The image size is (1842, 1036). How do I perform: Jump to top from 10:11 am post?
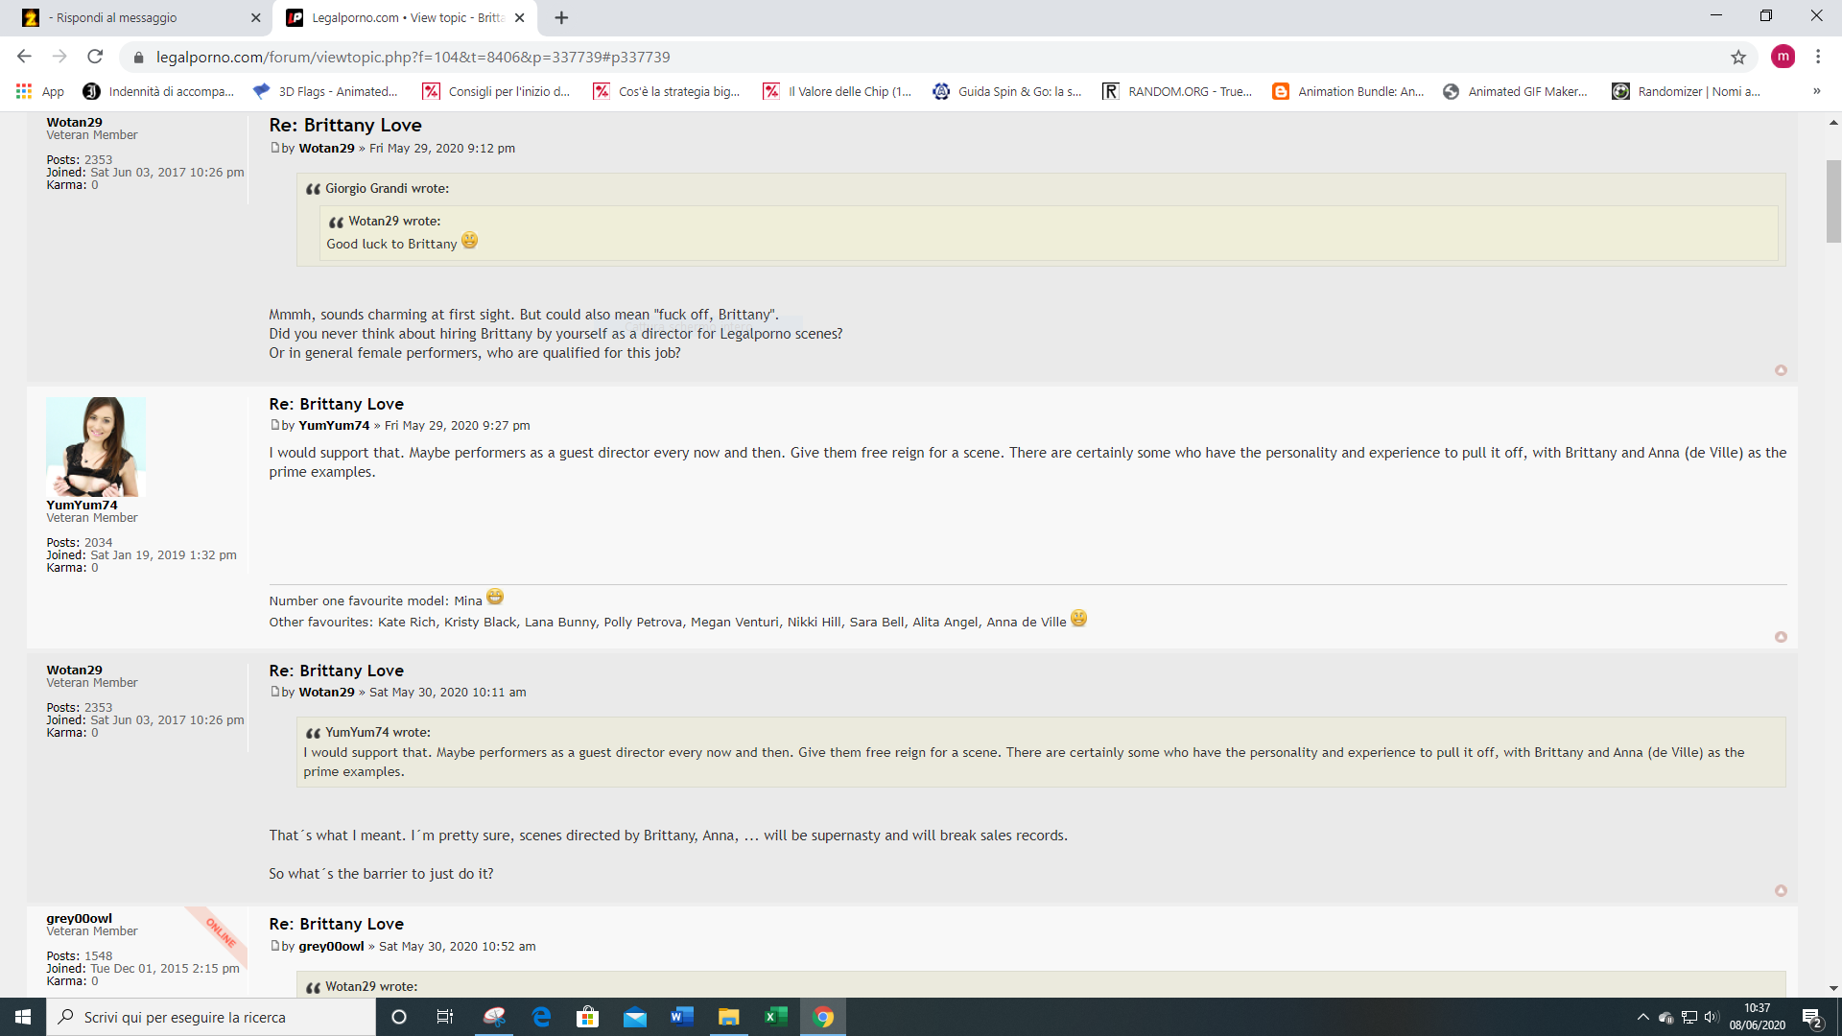tap(1781, 890)
